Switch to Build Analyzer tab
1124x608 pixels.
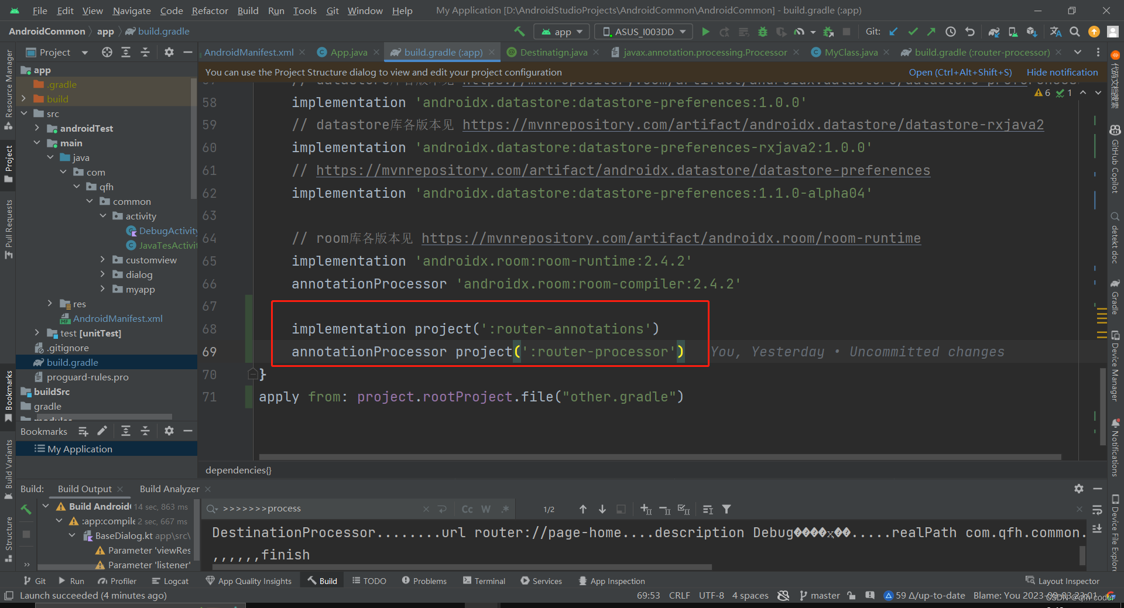169,489
